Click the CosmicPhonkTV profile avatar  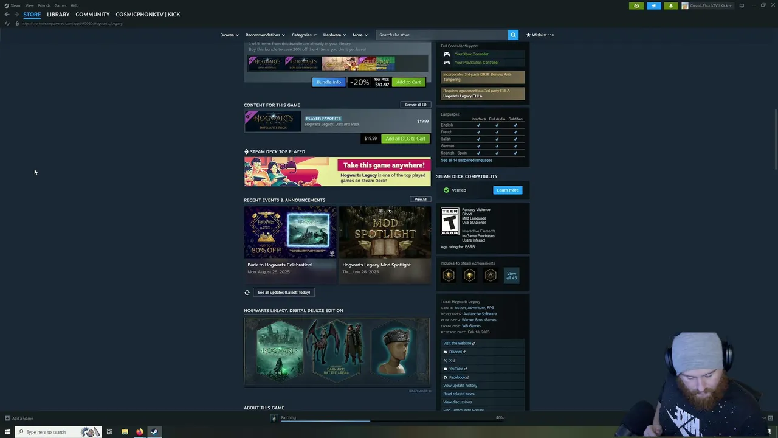(x=685, y=5)
